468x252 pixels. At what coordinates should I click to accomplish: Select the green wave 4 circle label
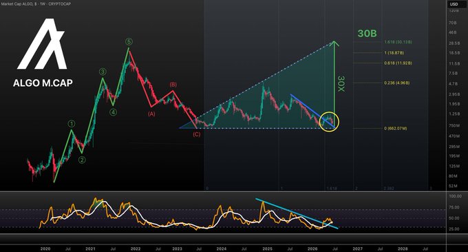click(113, 112)
